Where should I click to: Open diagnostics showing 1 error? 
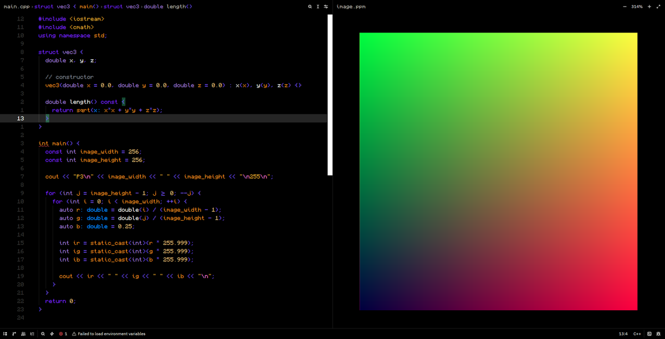coord(63,334)
